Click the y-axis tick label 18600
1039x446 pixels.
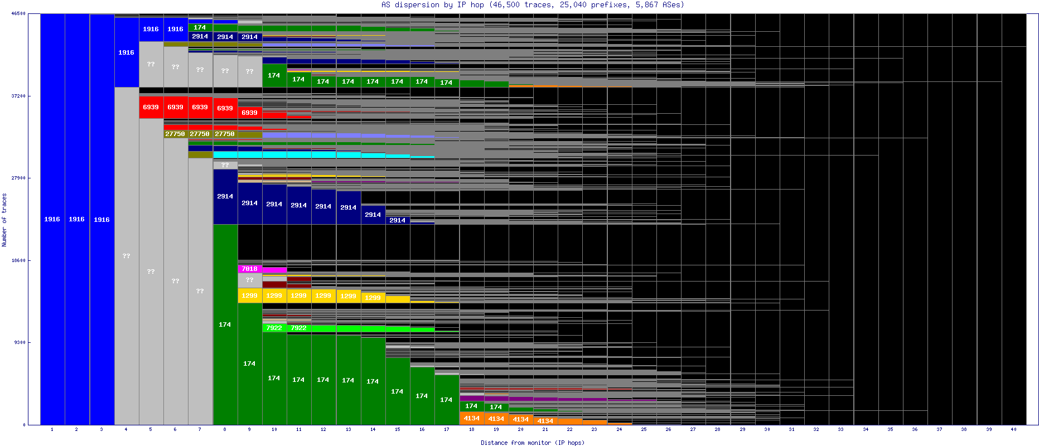click(18, 260)
